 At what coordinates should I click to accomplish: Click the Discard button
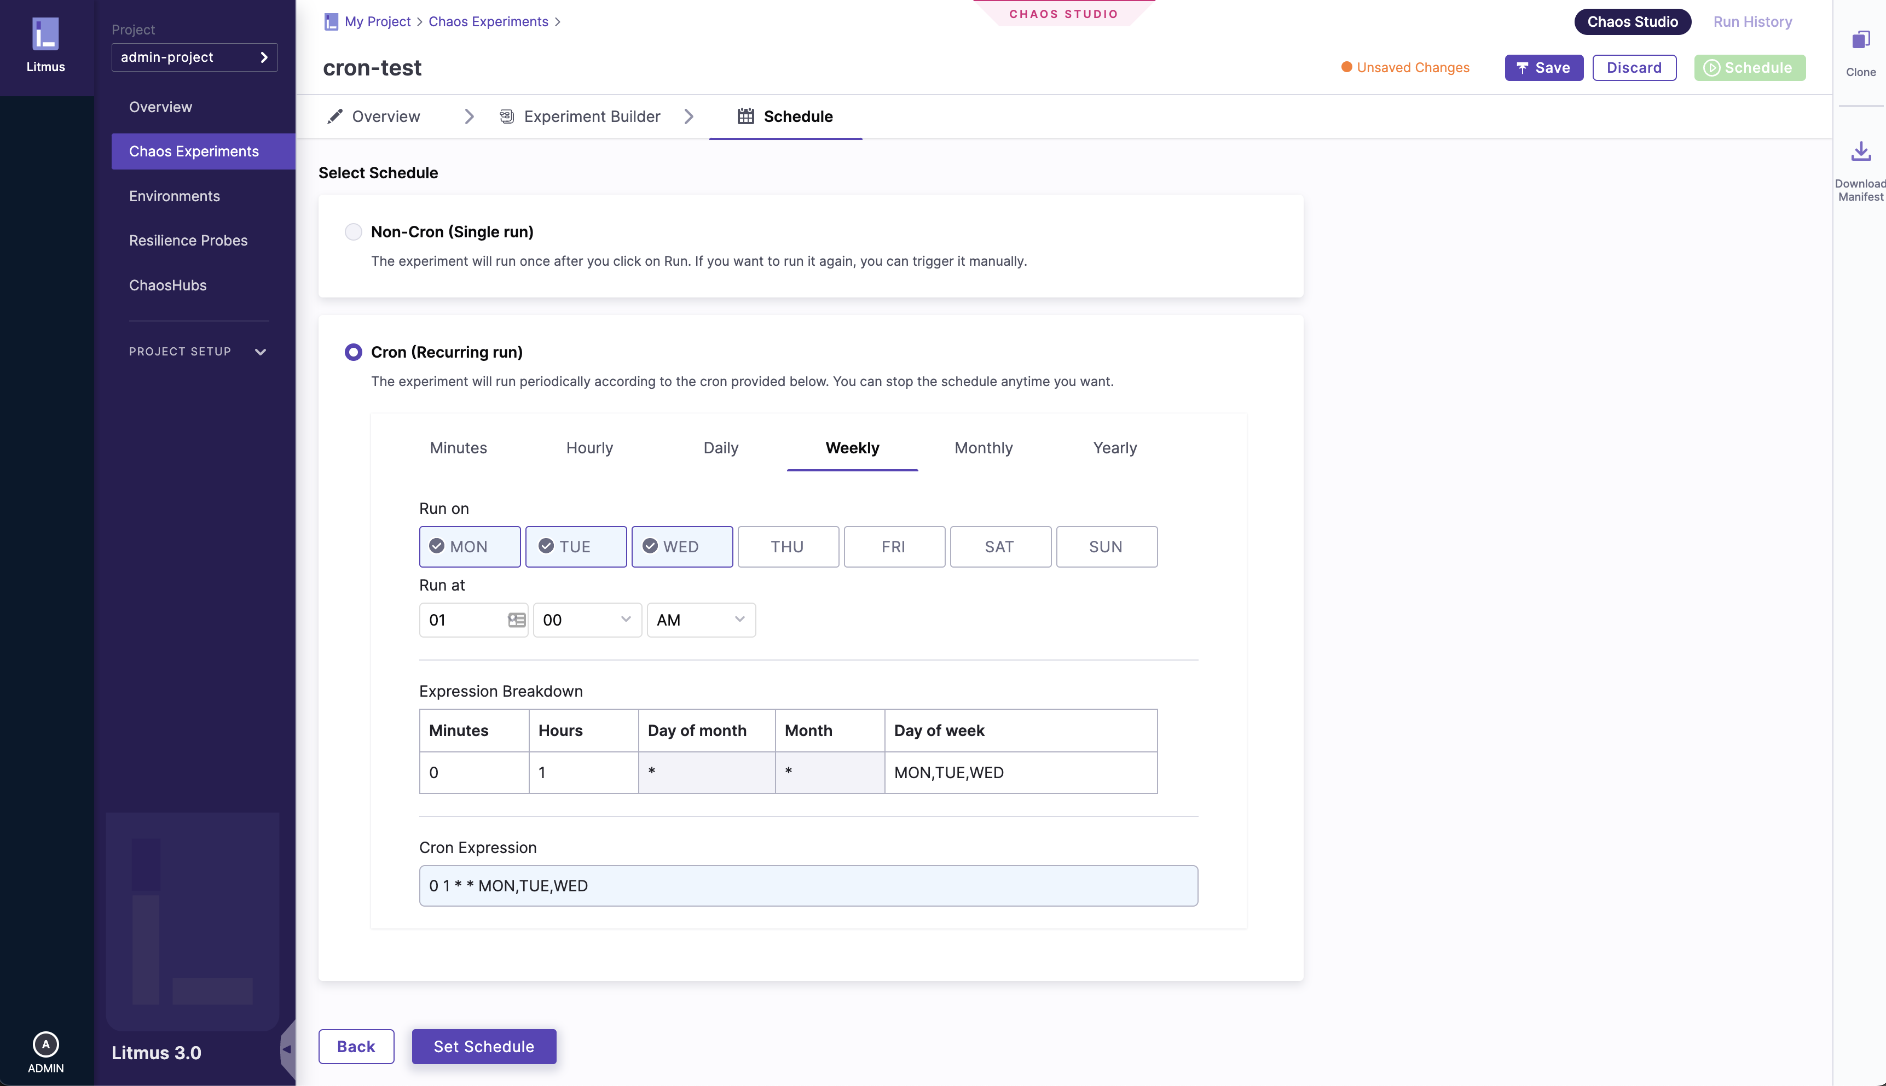coord(1634,68)
